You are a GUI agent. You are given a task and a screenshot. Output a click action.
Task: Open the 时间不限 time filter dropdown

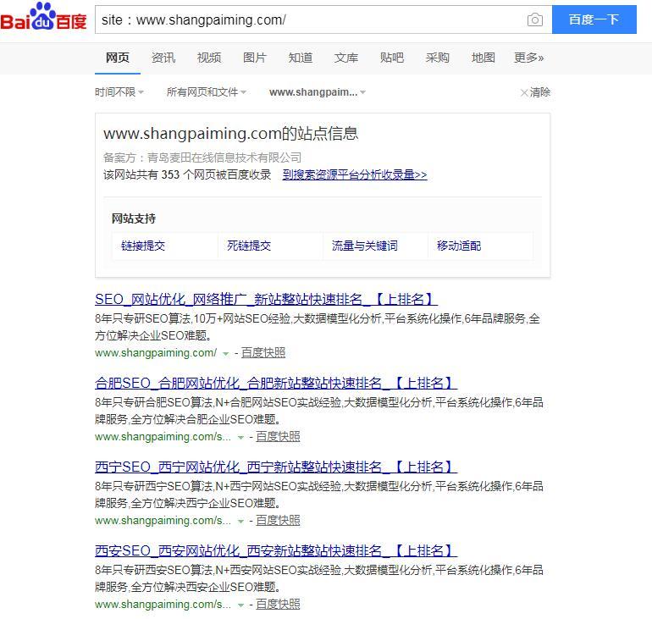click(x=119, y=91)
